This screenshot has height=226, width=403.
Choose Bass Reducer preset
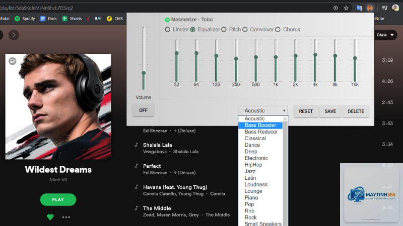pyautogui.click(x=260, y=132)
